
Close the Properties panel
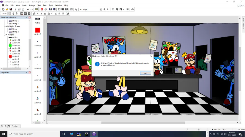click(29, 73)
